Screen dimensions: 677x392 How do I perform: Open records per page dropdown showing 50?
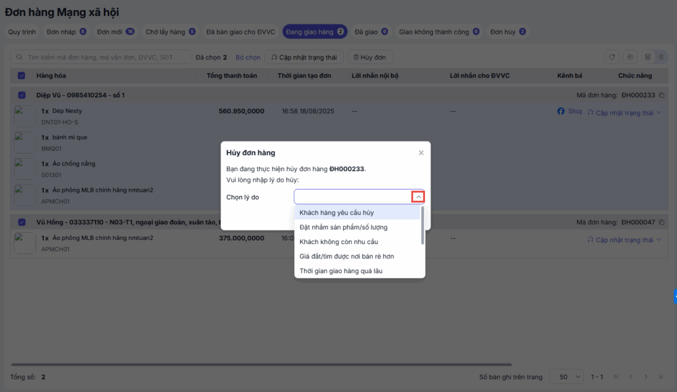click(567, 377)
